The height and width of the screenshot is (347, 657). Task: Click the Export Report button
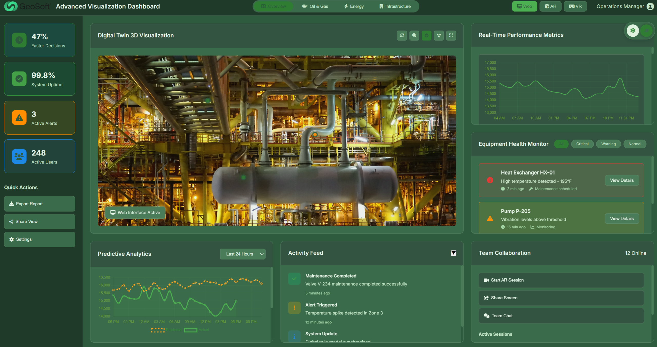point(40,204)
